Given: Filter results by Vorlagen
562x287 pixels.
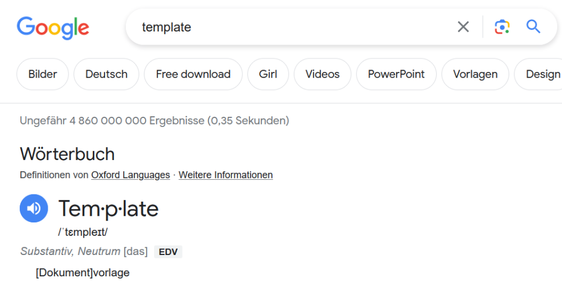Looking at the screenshot, I should (x=475, y=74).
